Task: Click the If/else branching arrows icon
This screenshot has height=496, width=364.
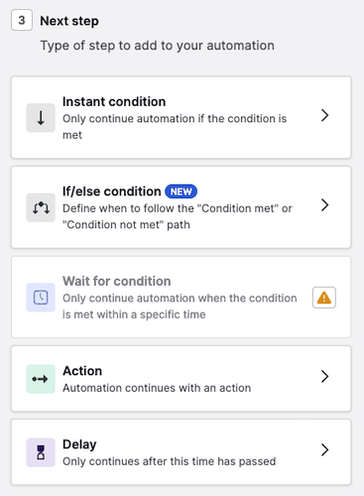Action: tap(41, 207)
